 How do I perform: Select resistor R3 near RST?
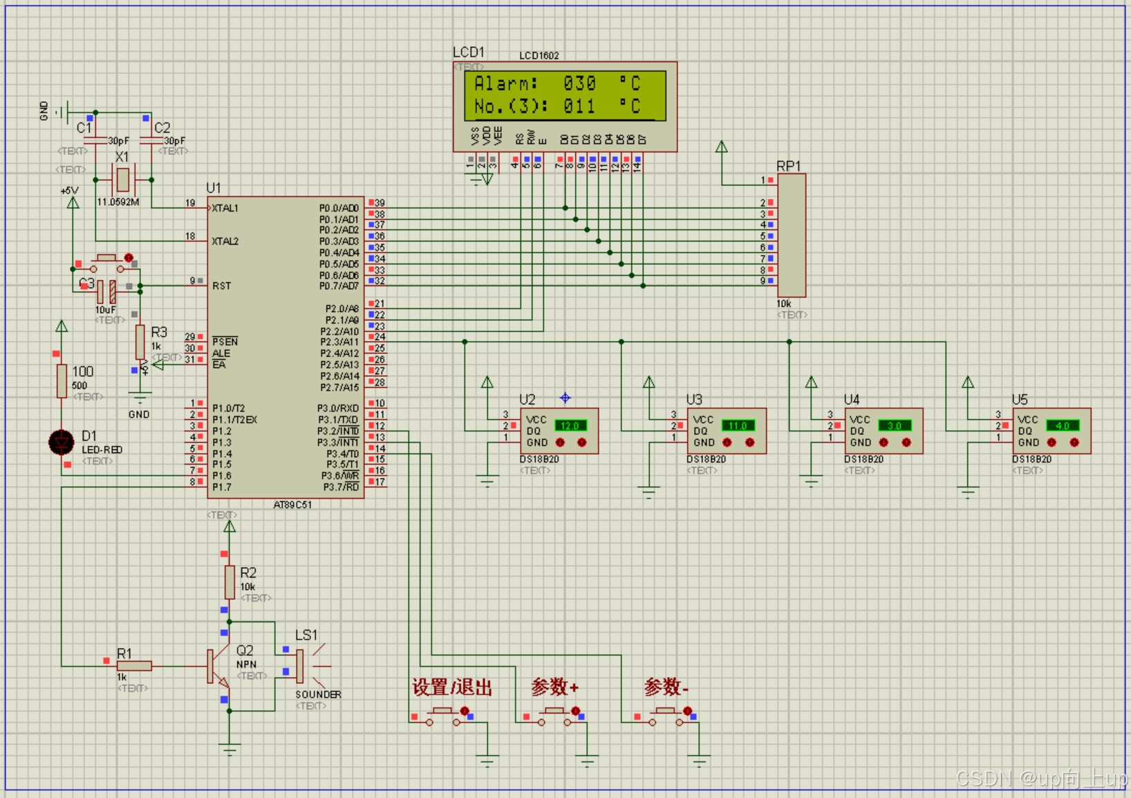140,342
